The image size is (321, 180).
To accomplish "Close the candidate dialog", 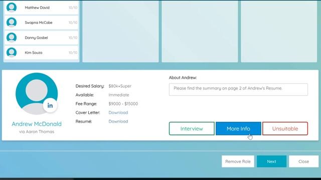I will click(x=303, y=161).
